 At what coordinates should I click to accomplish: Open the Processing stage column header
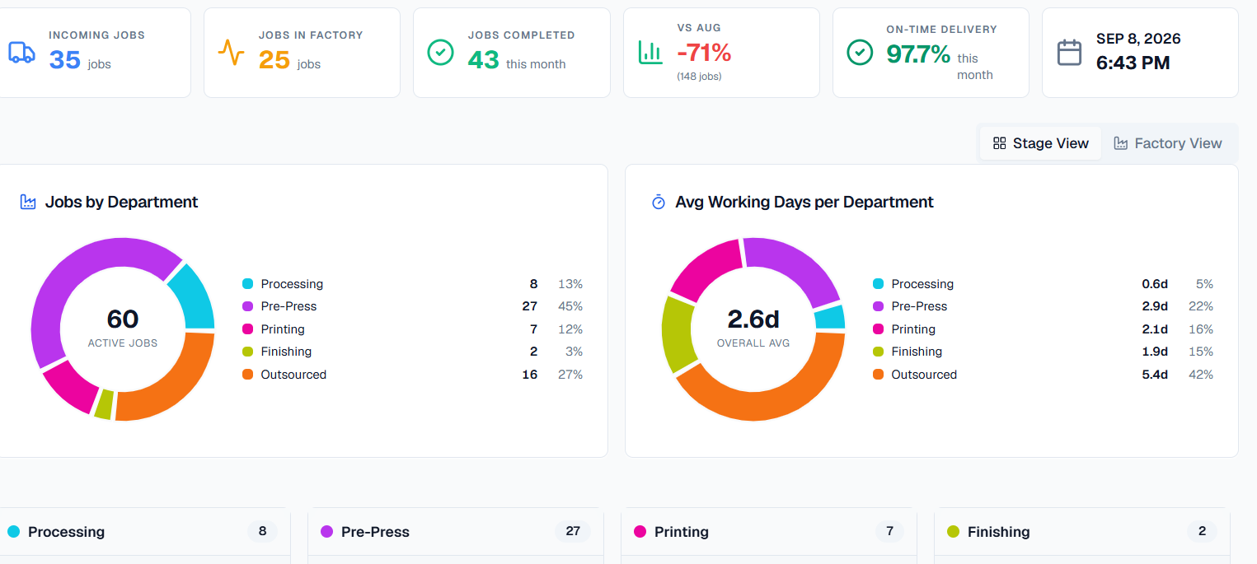pos(143,532)
